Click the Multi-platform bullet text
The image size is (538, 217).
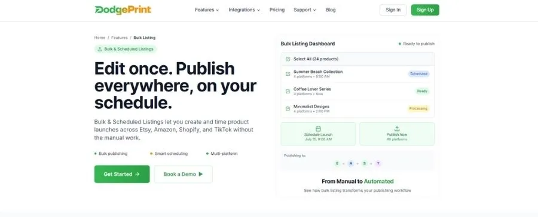pos(224,154)
